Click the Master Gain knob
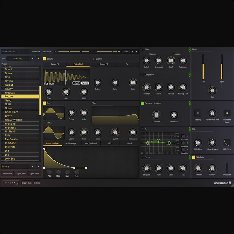The height and width of the screenshot is (234, 234). coord(212,90)
